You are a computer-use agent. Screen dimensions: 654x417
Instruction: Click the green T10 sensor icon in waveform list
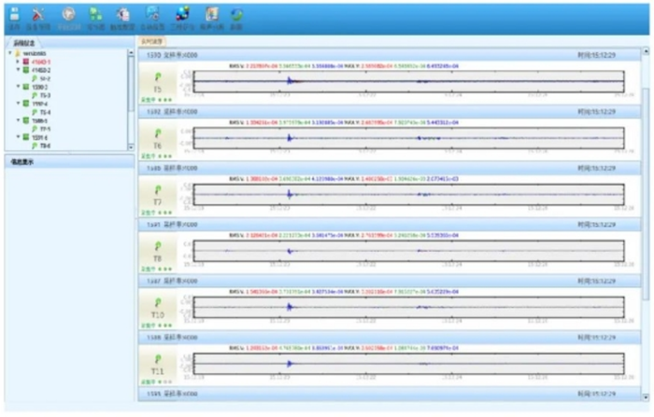[158, 302]
